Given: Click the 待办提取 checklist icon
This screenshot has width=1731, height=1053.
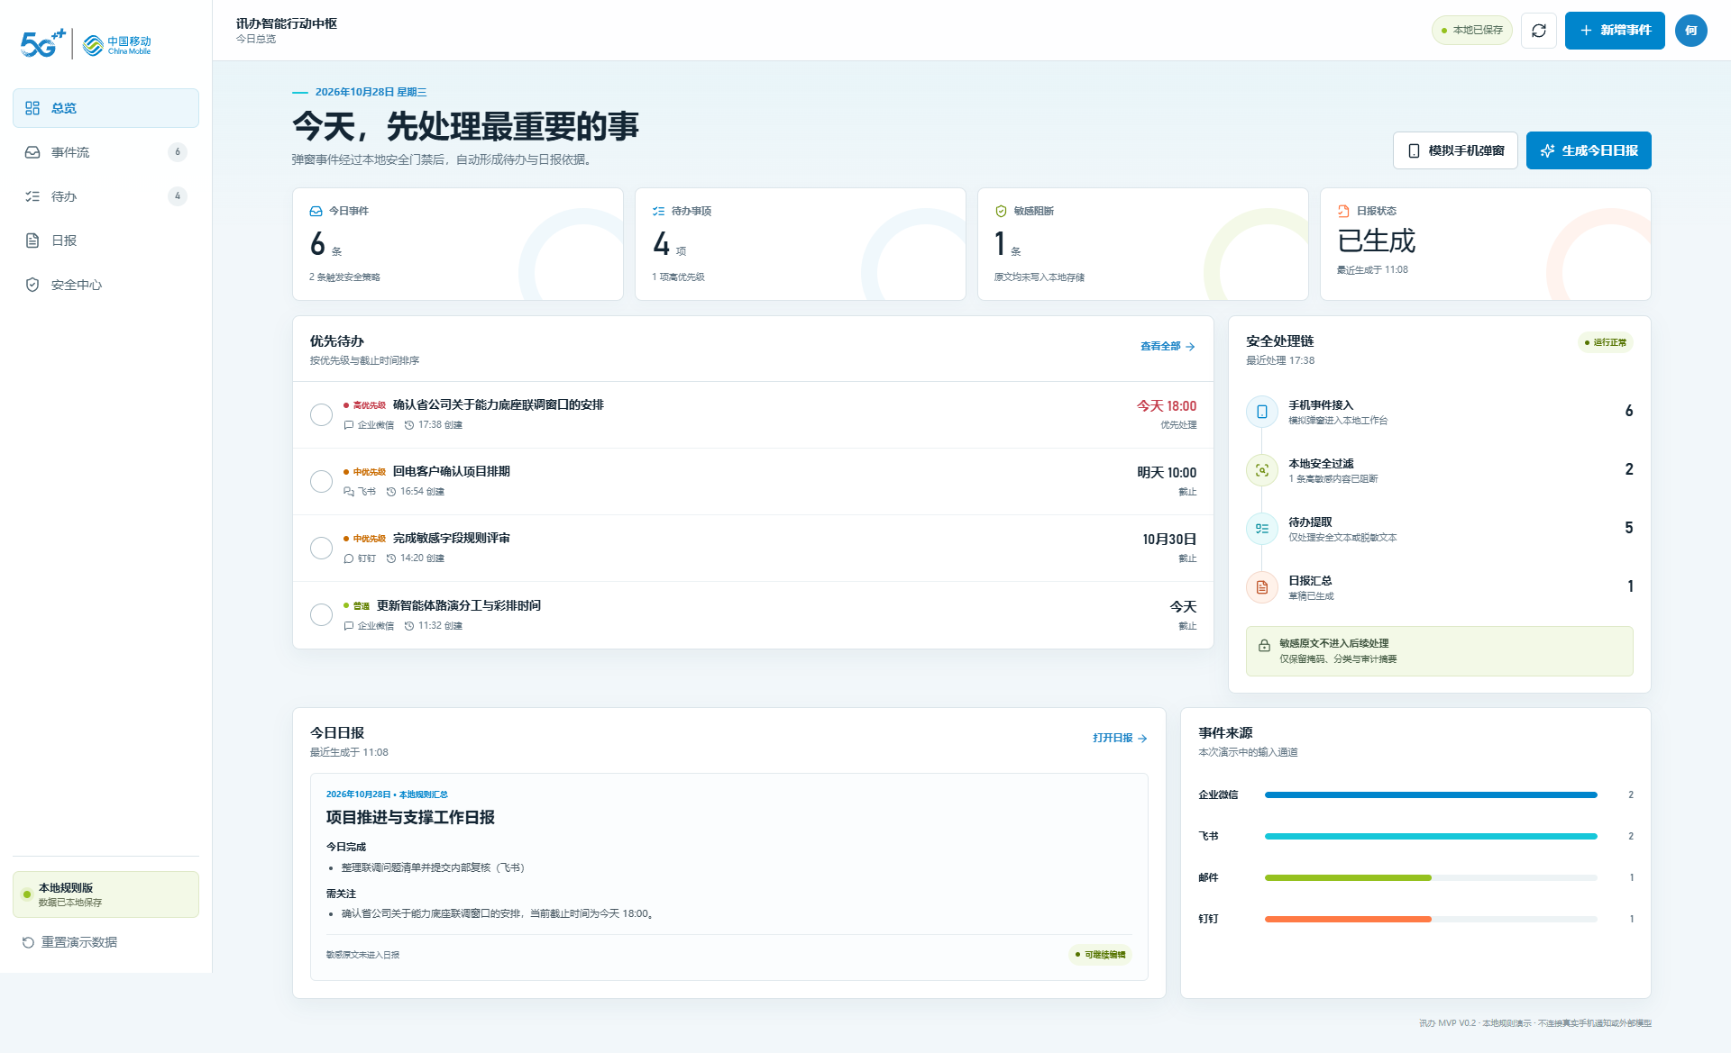Looking at the screenshot, I should pyautogui.click(x=1262, y=529).
